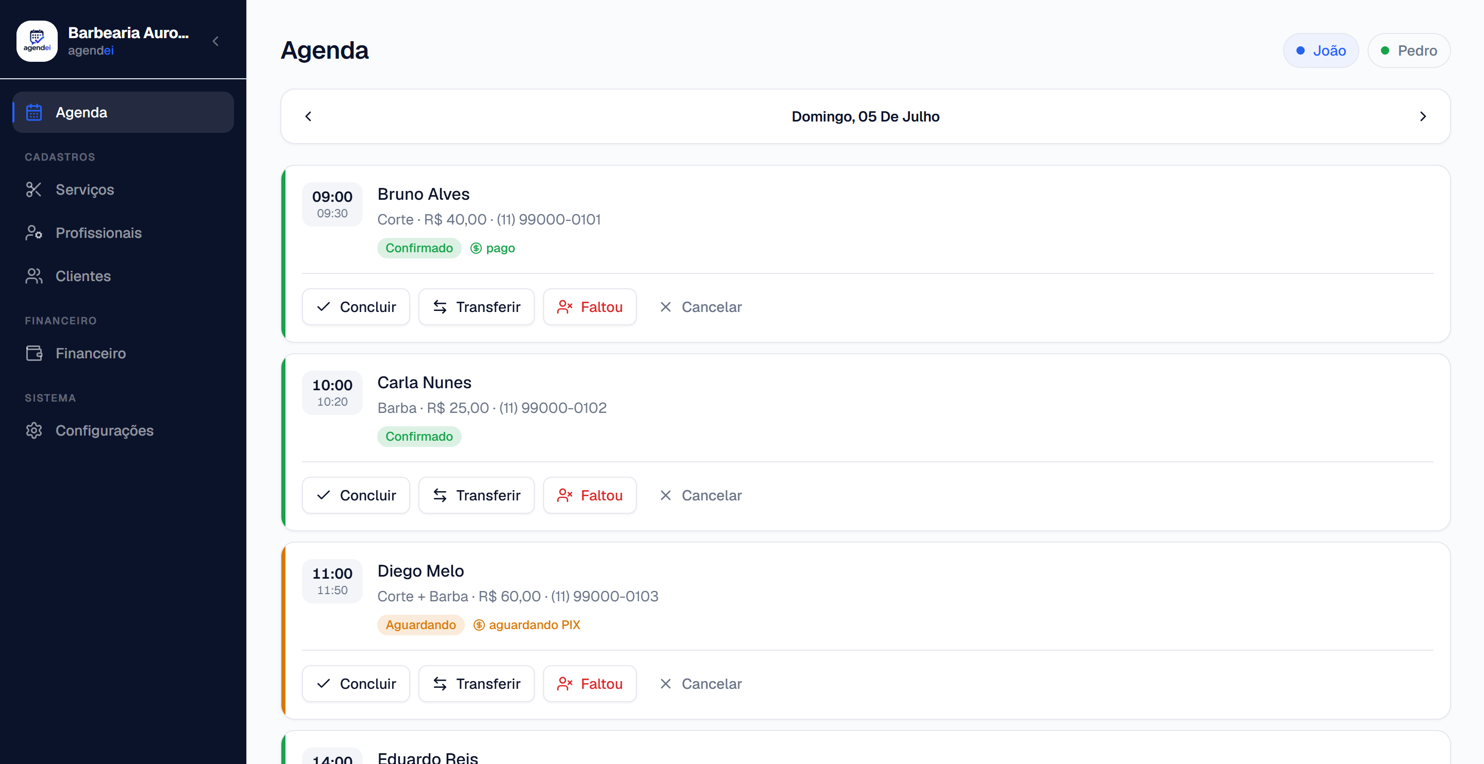Click the Serviços scissors icon

[34, 189]
